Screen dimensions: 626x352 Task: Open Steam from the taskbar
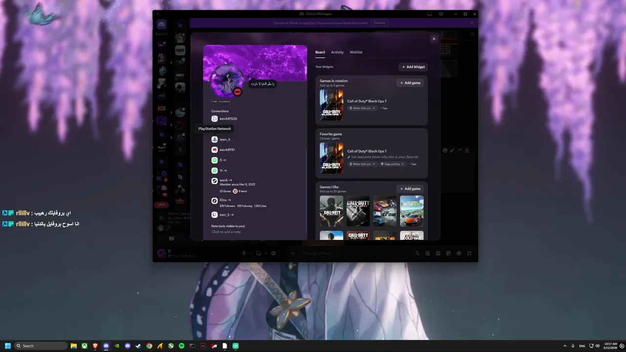pyautogui.click(x=138, y=346)
